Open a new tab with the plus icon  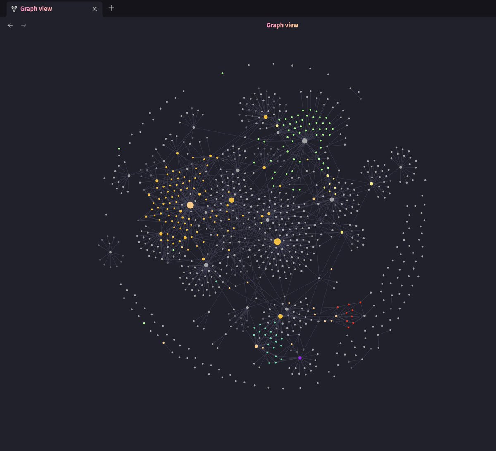(x=111, y=8)
